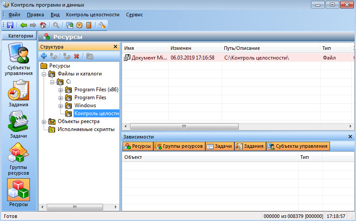Click the date 06.03.2019 17:16:58 cell
This screenshot has width=356, height=221.
click(193, 58)
